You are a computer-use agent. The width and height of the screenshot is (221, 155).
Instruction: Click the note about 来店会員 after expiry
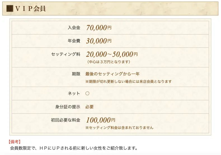(128, 82)
